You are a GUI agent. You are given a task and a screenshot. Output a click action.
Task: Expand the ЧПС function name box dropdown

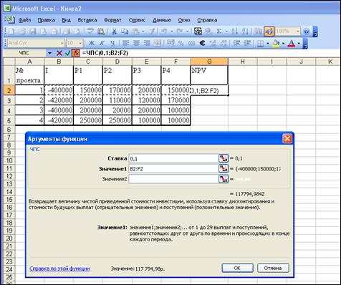pyautogui.click(x=49, y=53)
